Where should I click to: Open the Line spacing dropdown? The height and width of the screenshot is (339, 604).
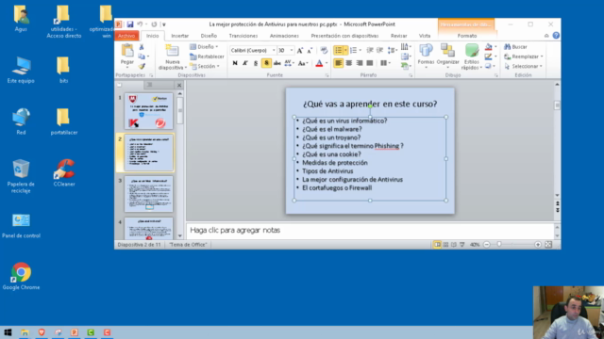click(393, 50)
